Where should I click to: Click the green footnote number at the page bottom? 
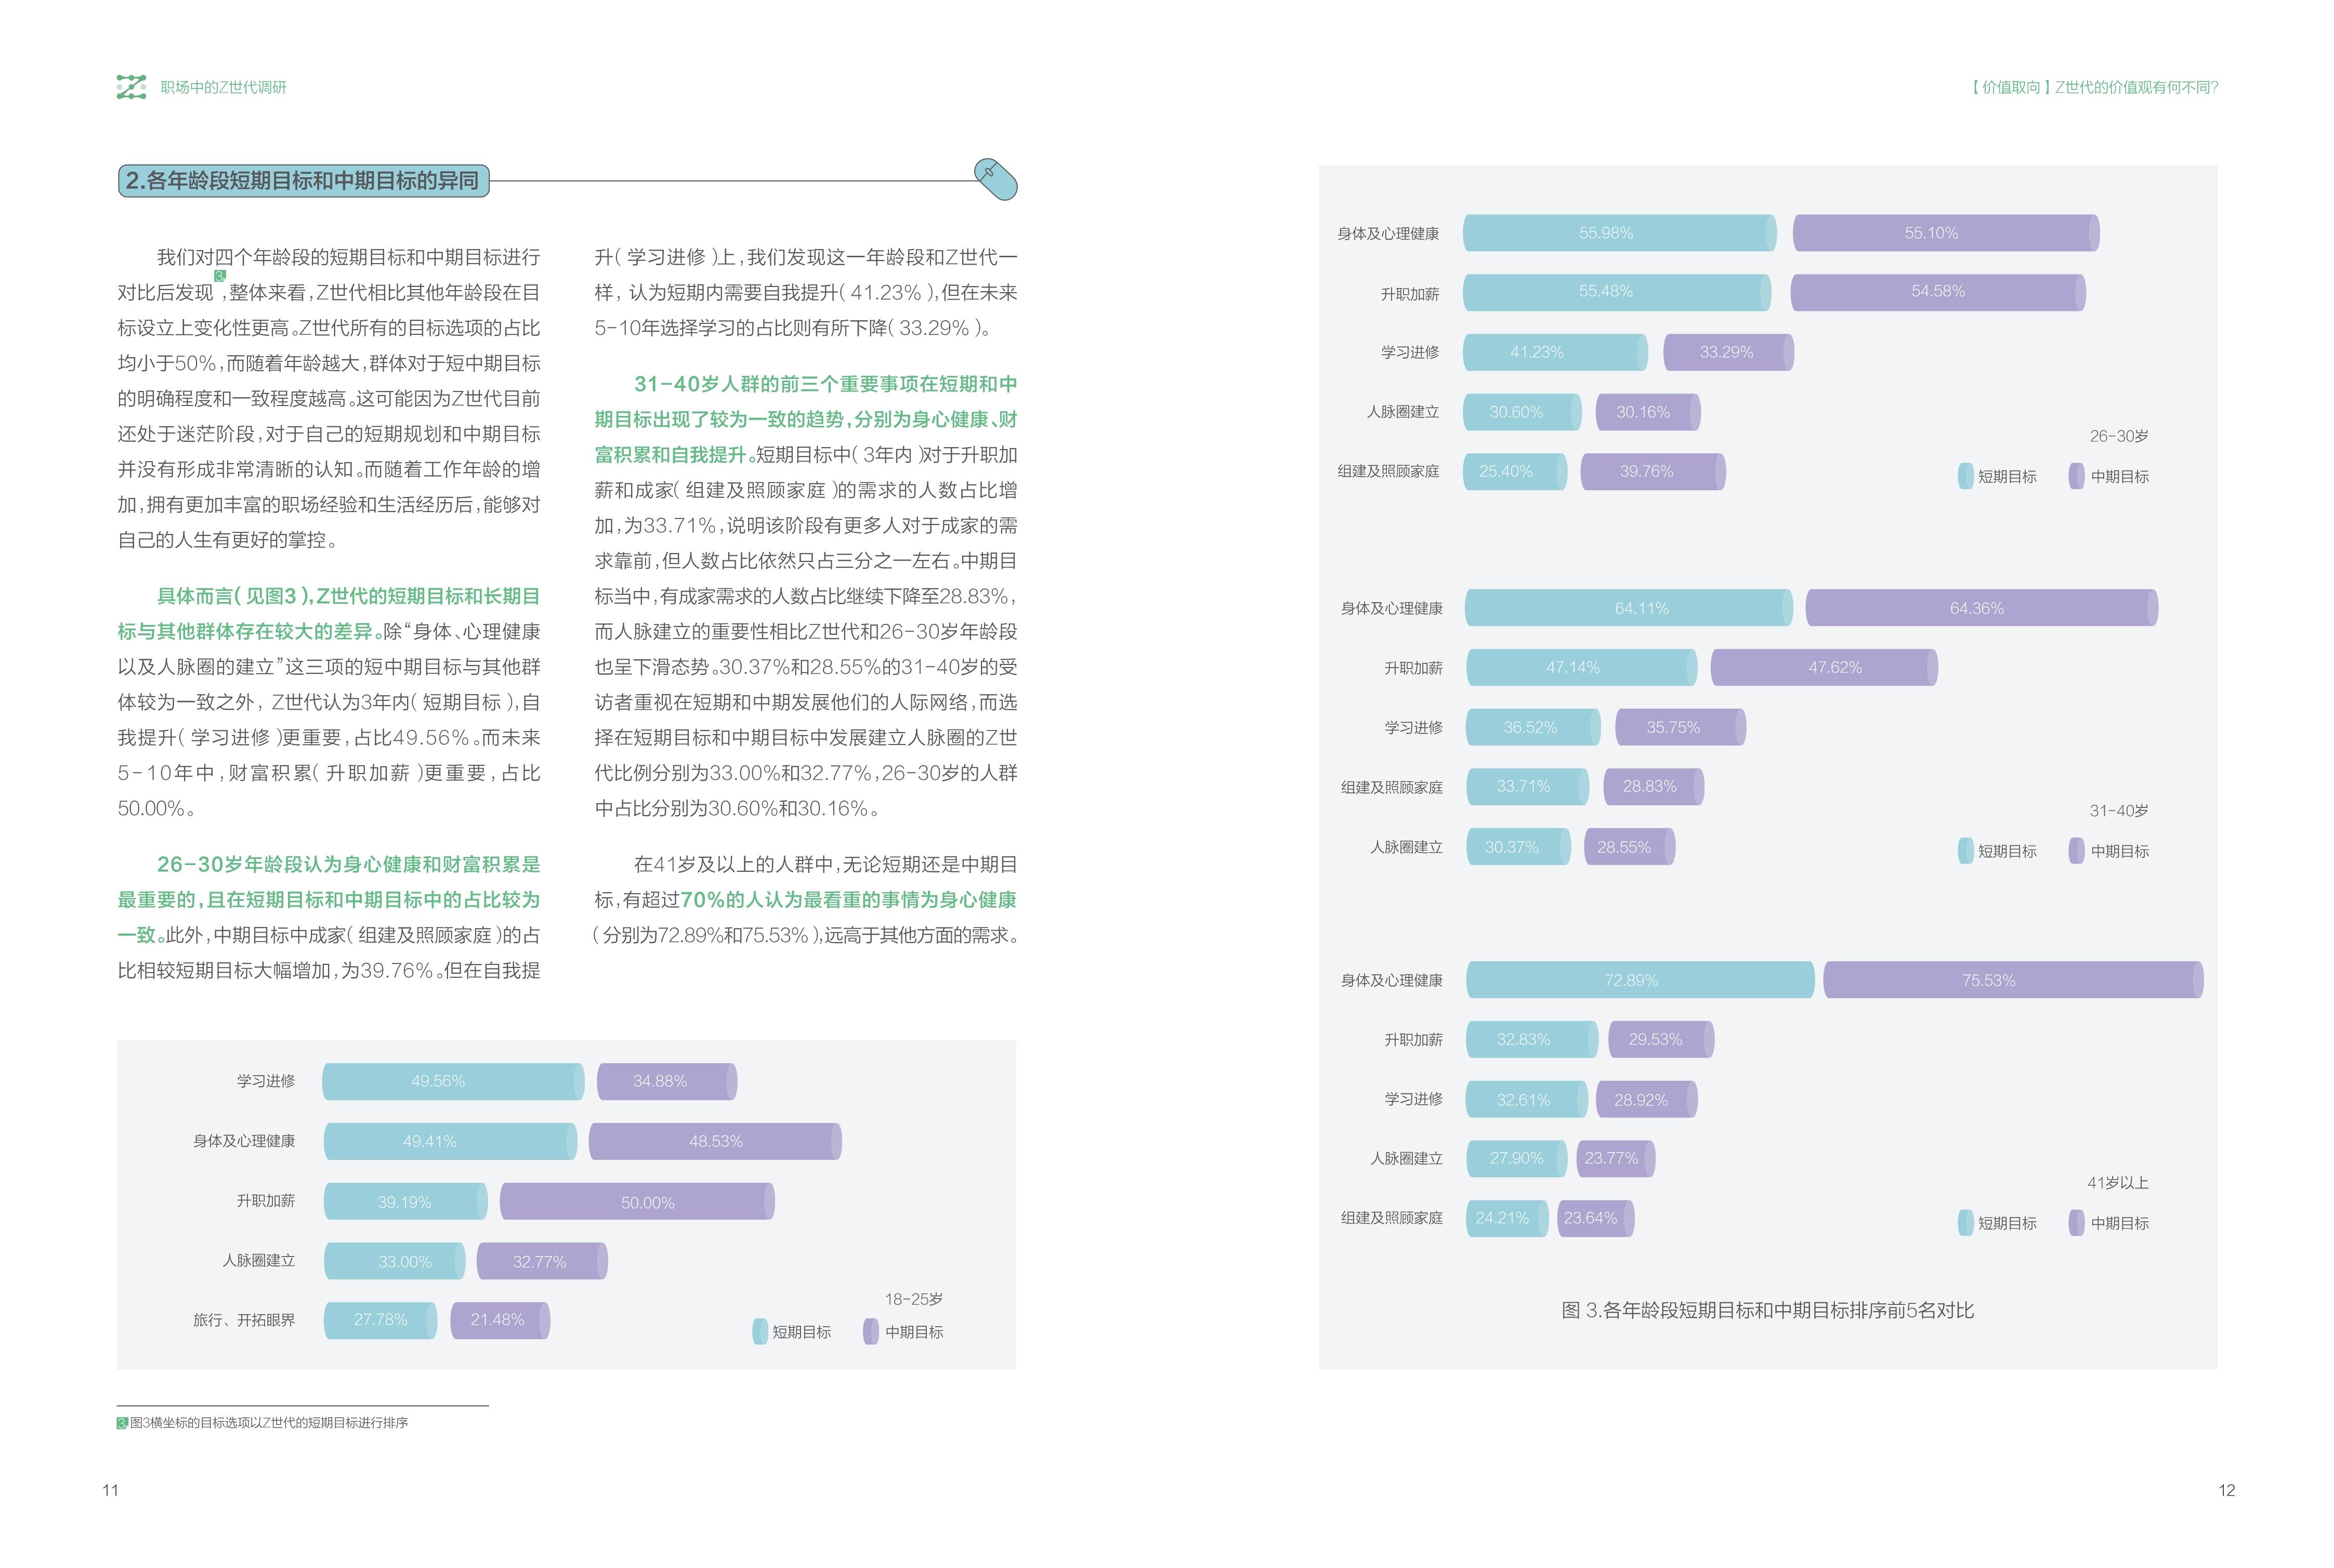click(x=122, y=1423)
